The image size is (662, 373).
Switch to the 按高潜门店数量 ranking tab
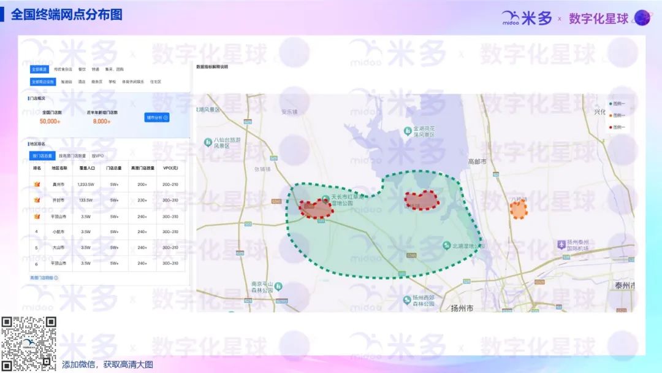pos(72,156)
